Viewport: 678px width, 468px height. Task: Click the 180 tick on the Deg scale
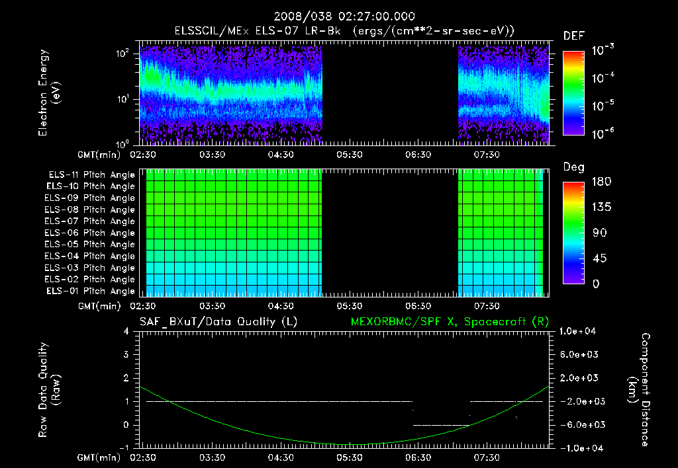coord(601,182)
